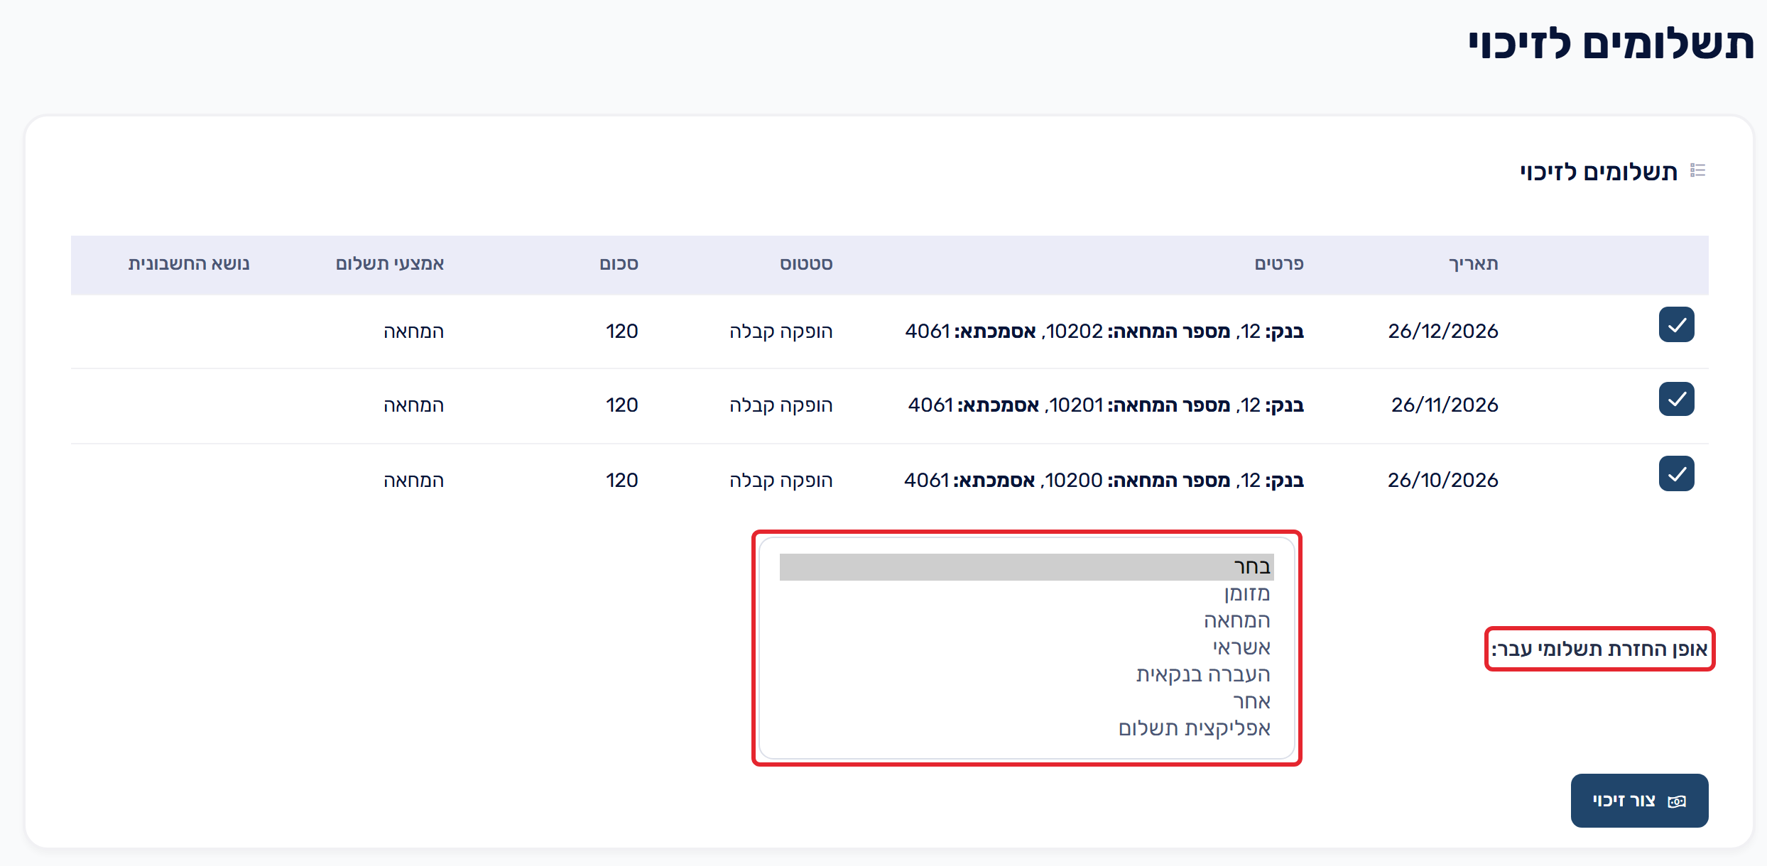
Task: Click the נושא החשבונית column header
Action: (x=189, y=264)
